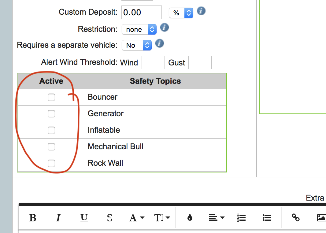Viewport: 326px width, 233px height.
Task: Apply Italic formatting in editor toolbar
Action: point(58,218)
